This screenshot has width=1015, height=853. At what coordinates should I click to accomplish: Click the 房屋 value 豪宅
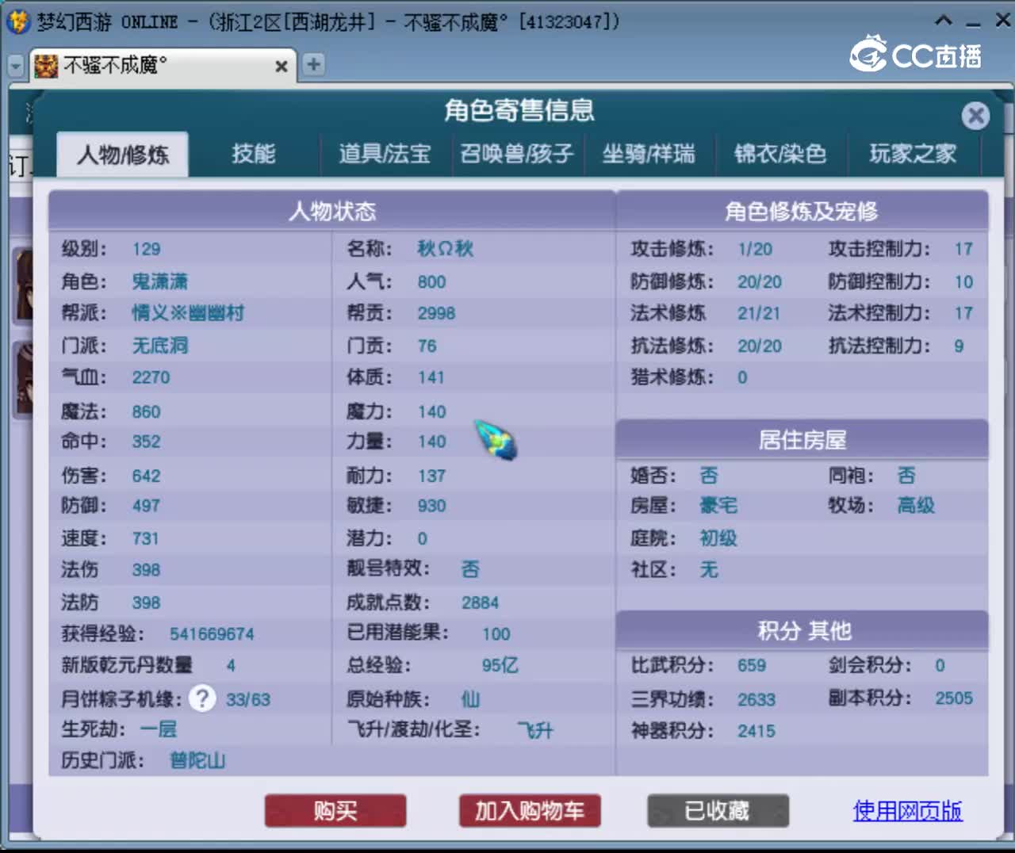[x=718, y=506]
